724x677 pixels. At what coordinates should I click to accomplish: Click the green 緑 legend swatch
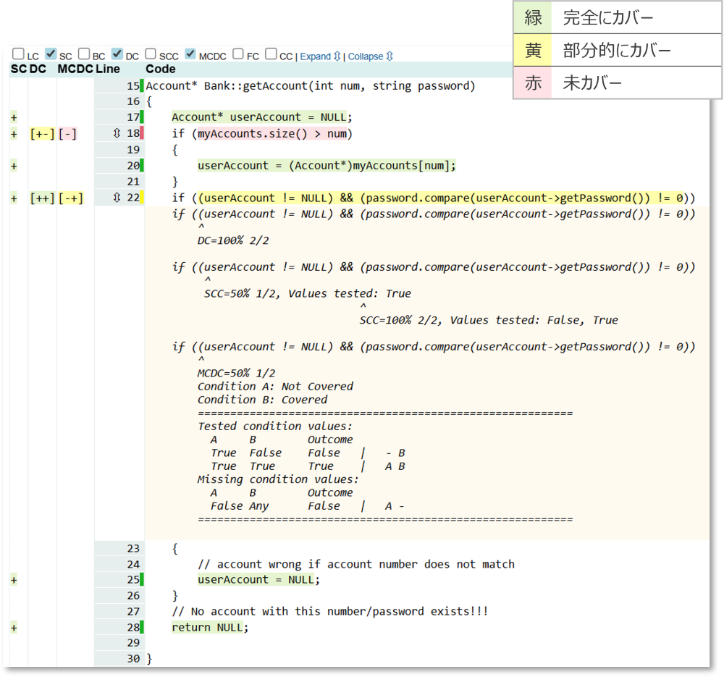tap(533, 17)
